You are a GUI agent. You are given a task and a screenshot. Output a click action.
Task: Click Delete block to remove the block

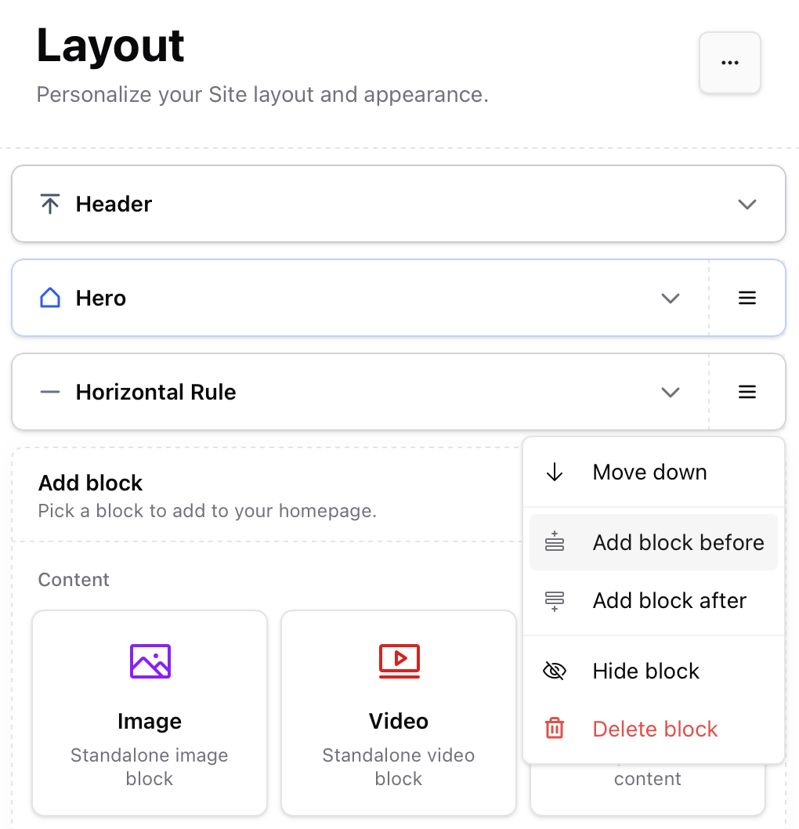click(x=655, y=729)
